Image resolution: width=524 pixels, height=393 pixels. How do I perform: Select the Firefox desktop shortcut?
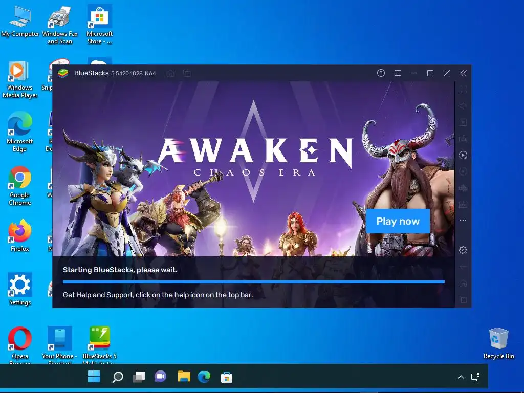[20, 235]
